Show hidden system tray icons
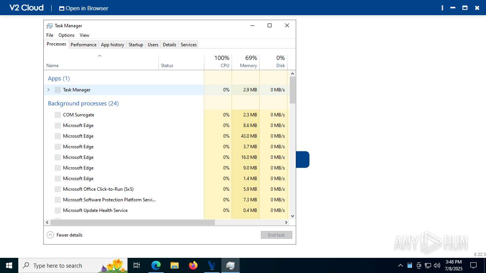 [401, 265]
